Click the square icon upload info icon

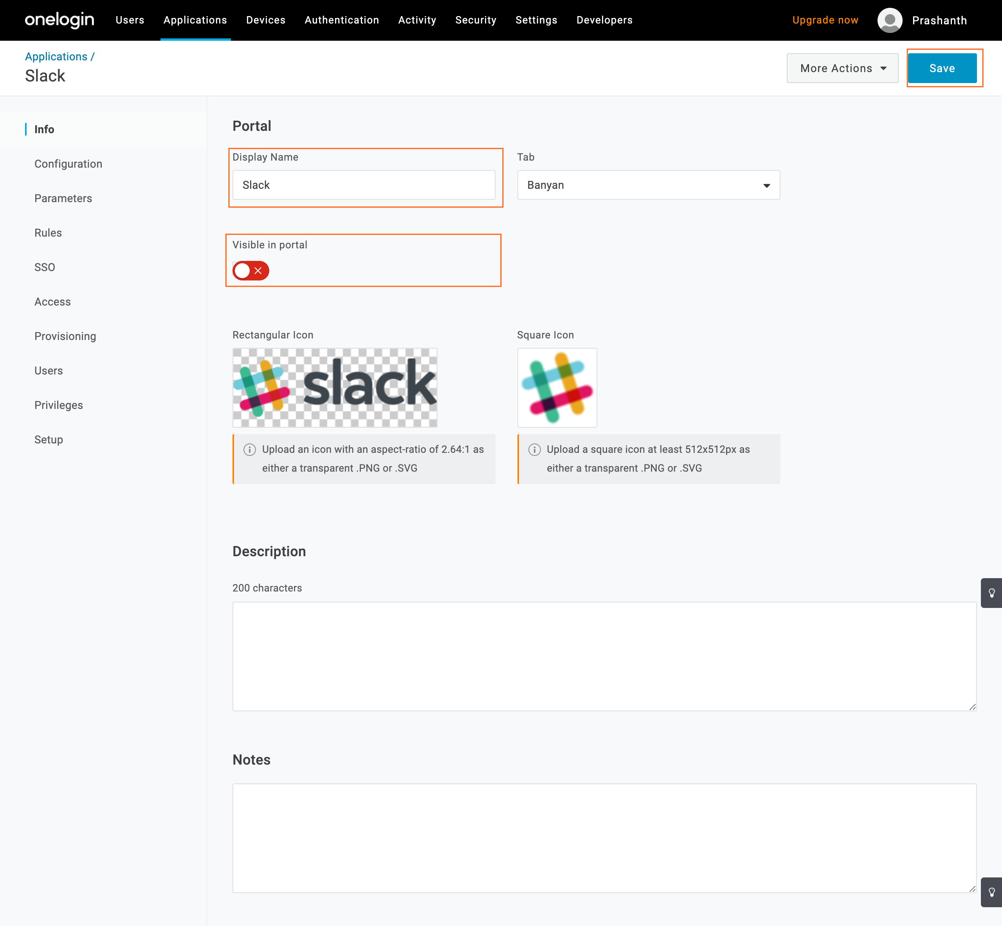(x=534, y=449)
